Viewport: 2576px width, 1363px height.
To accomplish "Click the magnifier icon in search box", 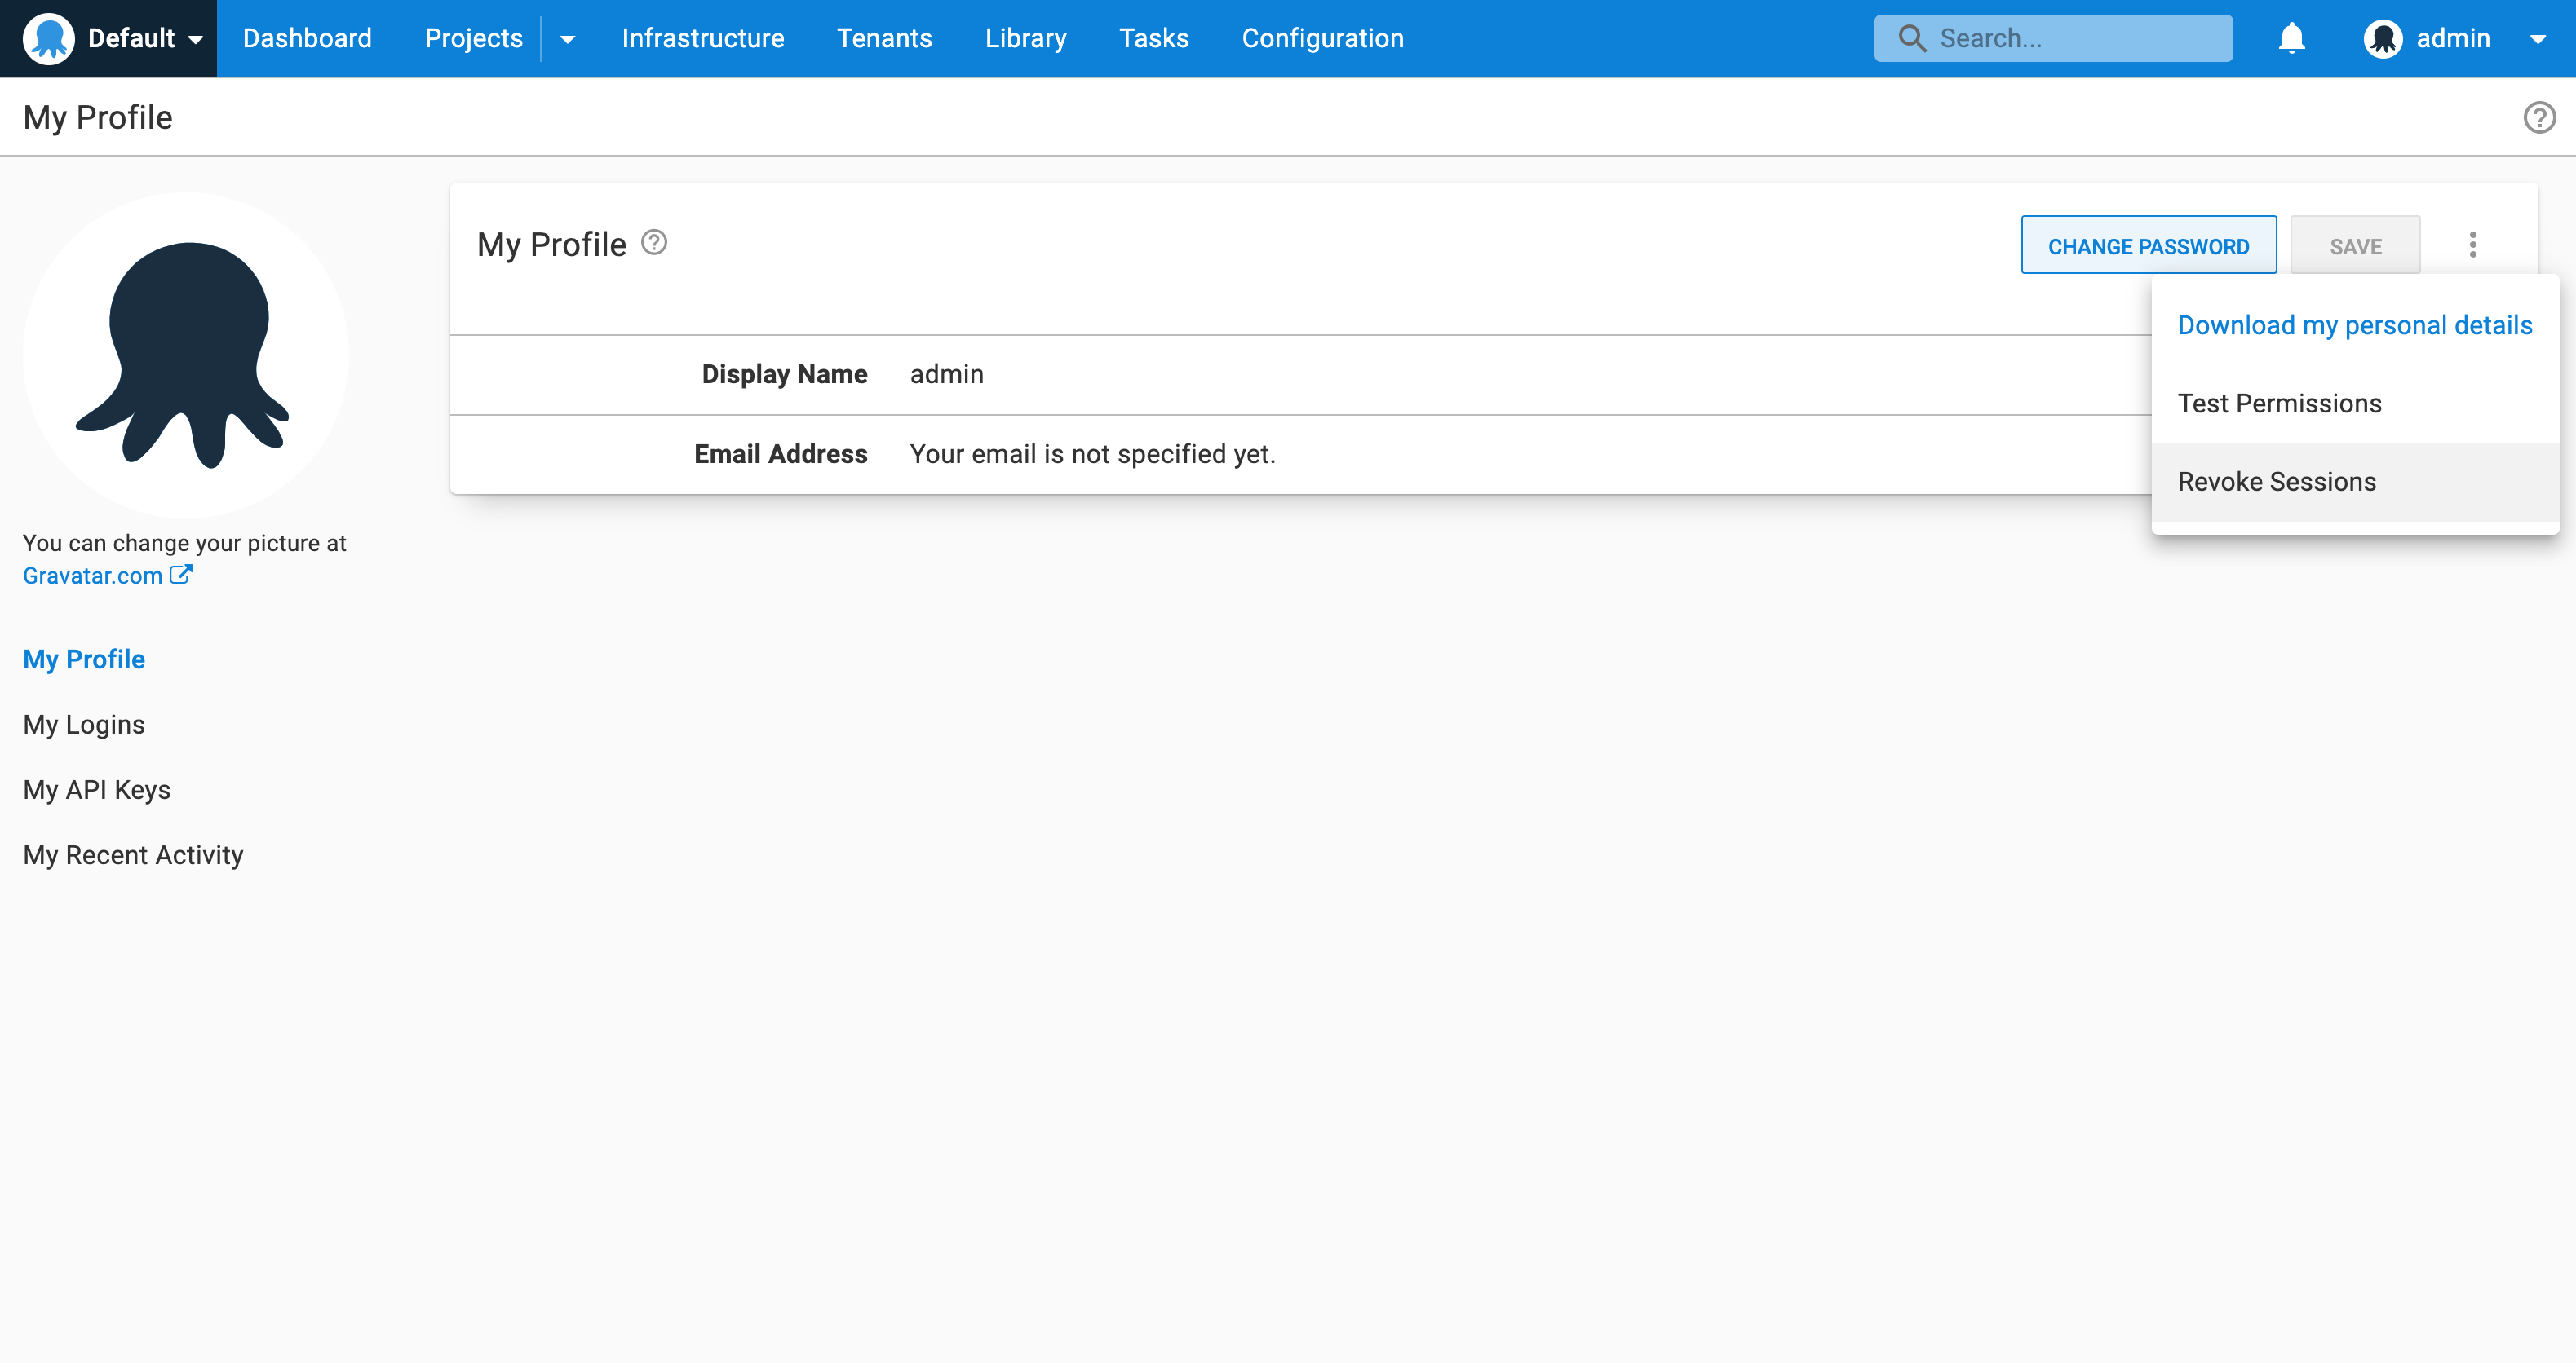I will (x=1912, y=39).
